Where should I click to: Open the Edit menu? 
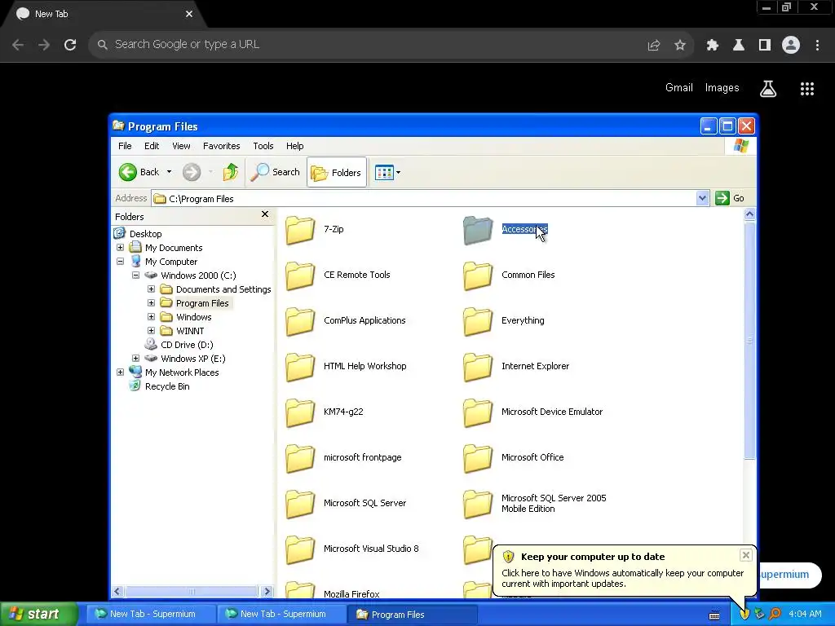click(x=151, y=146)
